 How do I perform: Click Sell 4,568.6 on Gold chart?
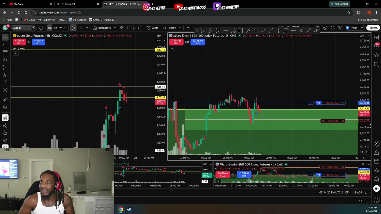[x=19, y=42]
